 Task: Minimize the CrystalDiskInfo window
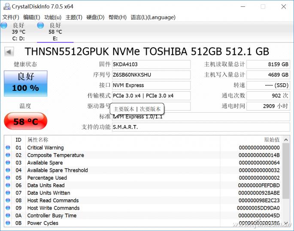pos(243,6)
